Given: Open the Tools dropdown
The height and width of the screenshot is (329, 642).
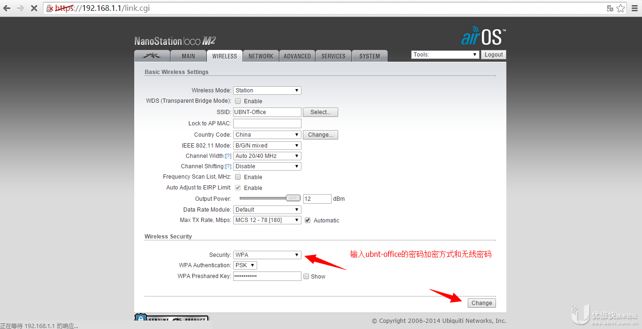Looking at the screenshot, I should (x=445, y=55).
